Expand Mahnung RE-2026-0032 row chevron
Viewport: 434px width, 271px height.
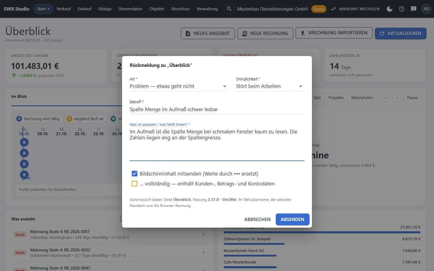(x=204, y=252)
